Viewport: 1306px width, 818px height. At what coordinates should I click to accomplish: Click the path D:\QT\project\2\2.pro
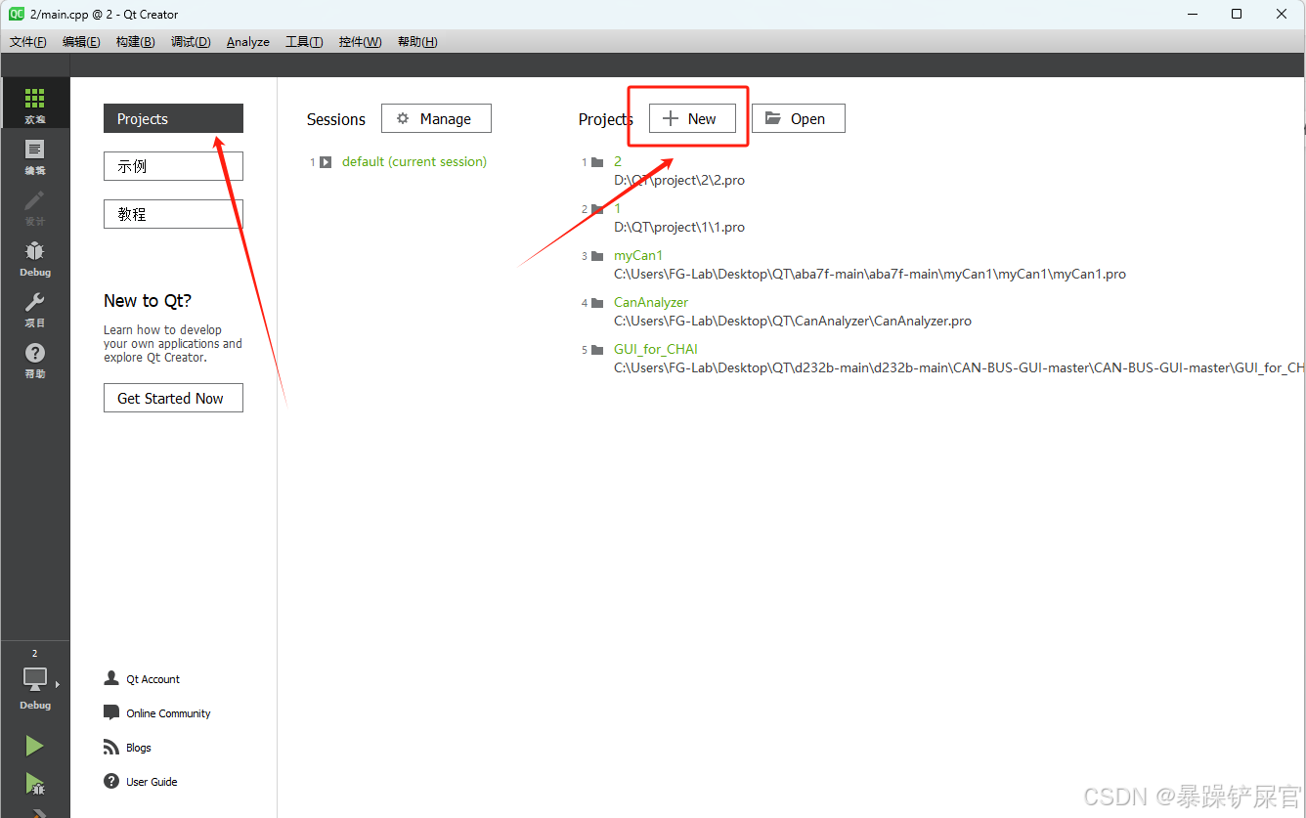679,180
